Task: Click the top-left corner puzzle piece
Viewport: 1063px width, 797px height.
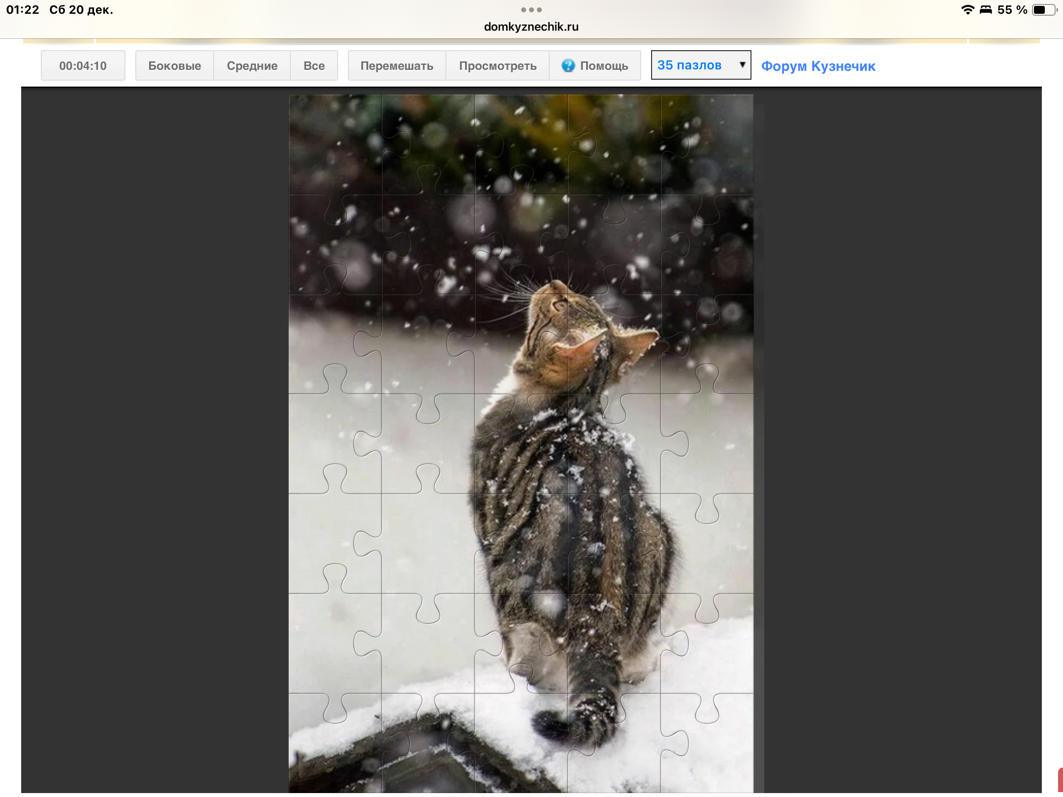Action: [x=335, y=145]
